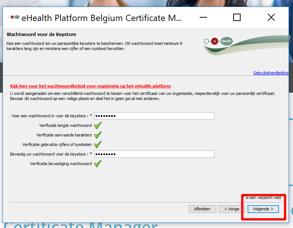Click the green check next to Verificatie lengte wachtwoord

point(98,125)
